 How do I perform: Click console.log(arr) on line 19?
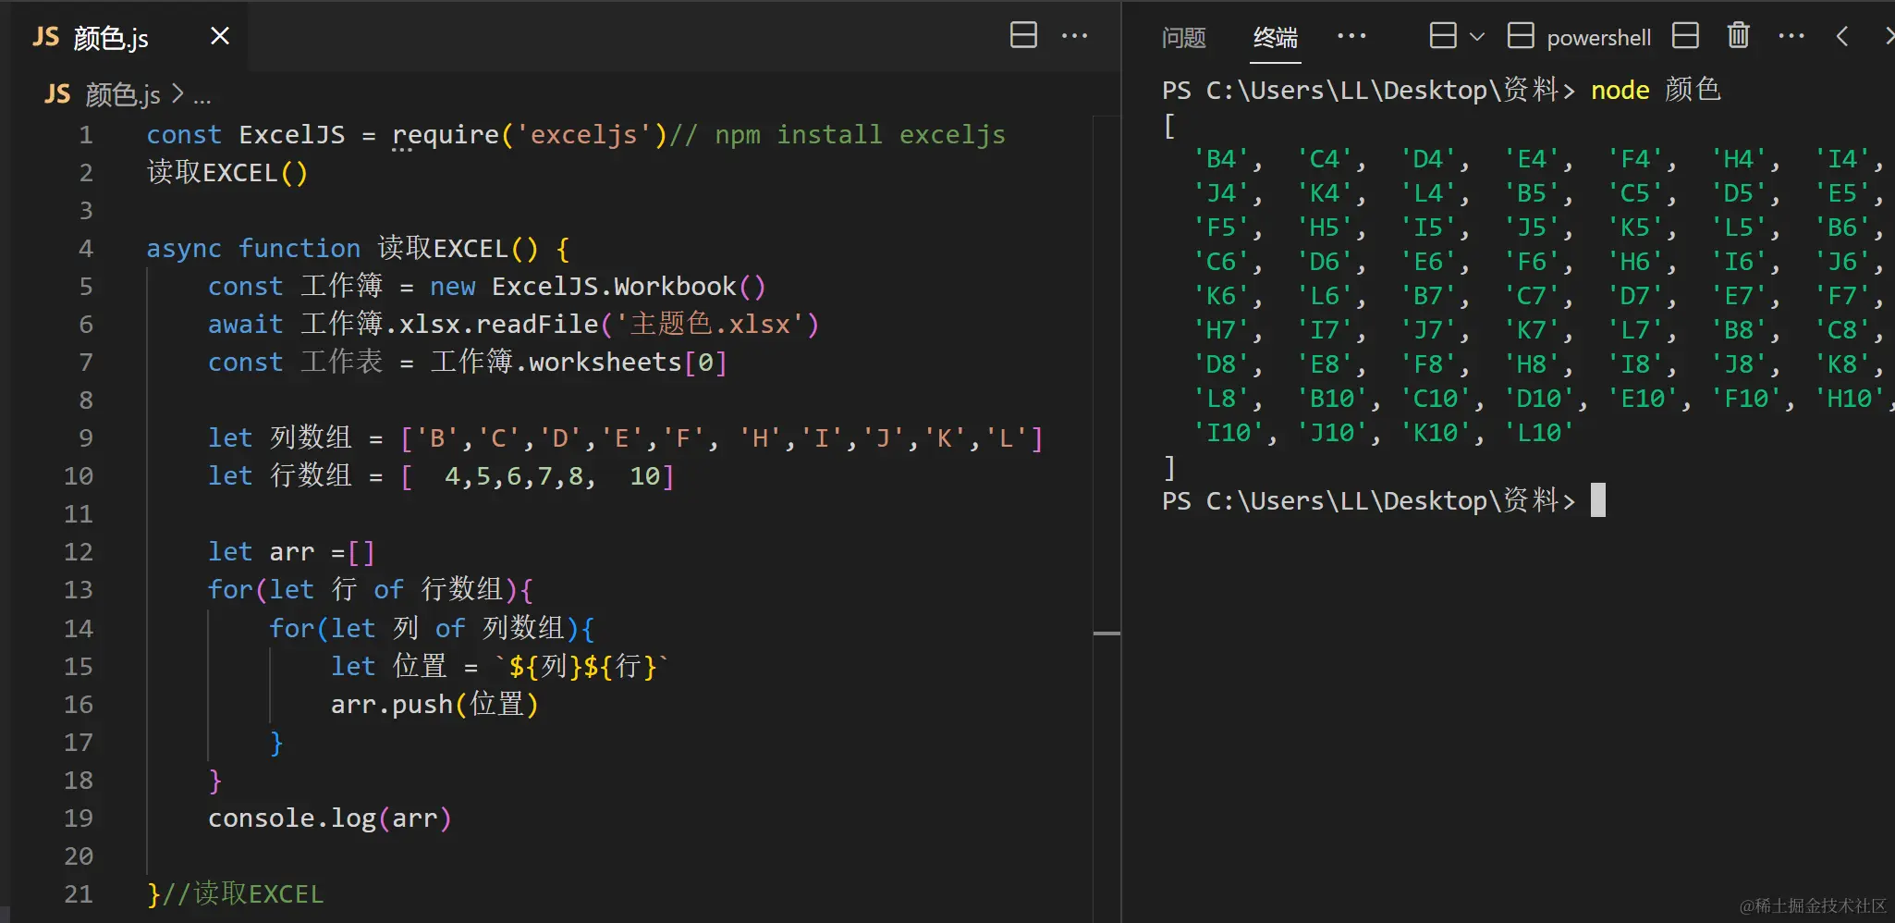point(330,818)
